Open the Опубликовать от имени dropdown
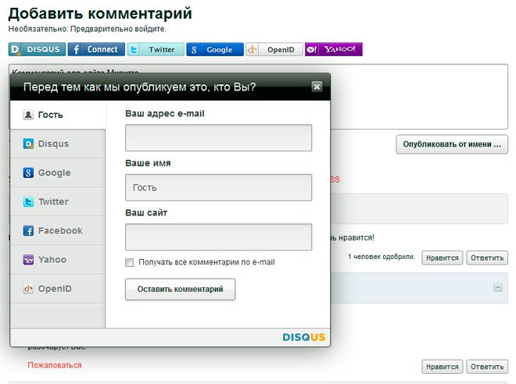516x384 pixels. click(452, 144)
